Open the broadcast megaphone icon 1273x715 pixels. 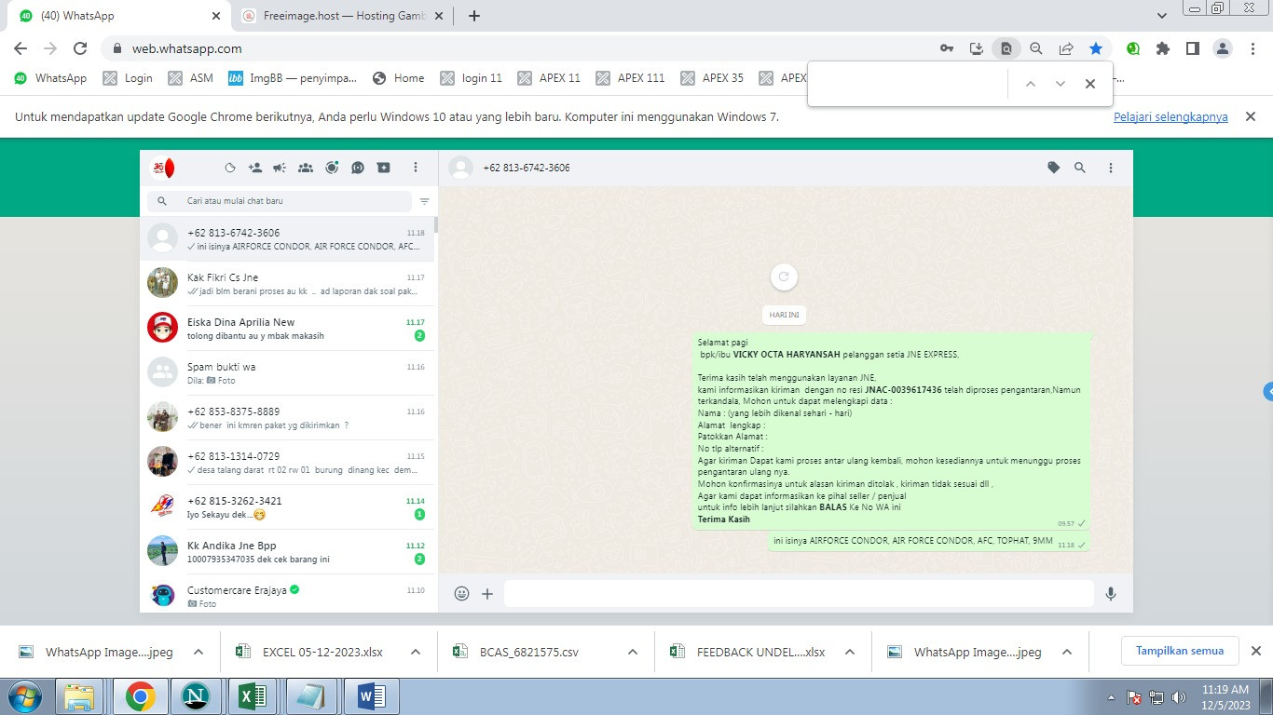click(280, 169)
